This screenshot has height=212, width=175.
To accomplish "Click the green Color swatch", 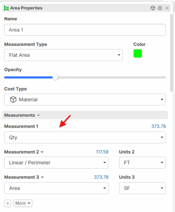I will pyautogui.click(x=138, y=53).
